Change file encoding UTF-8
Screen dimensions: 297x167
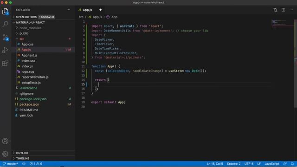[x=249, y=164]
